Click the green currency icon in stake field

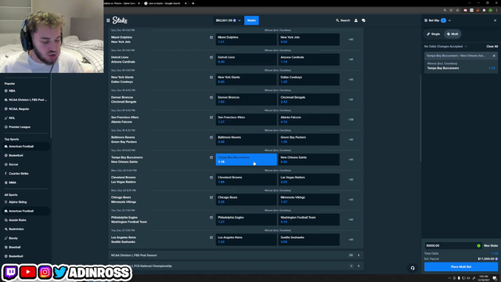(x=478, y=245)
